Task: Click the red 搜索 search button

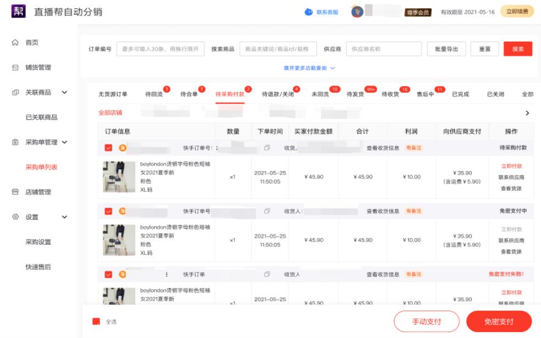Action: (517, 49)
